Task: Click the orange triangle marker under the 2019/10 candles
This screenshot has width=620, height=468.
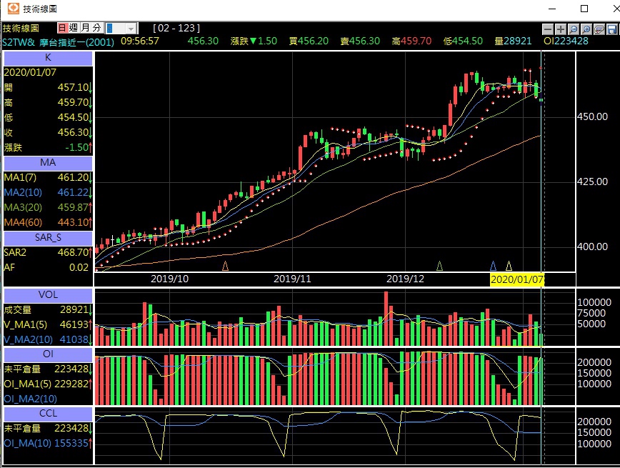Action: click(x=226, y=266)
